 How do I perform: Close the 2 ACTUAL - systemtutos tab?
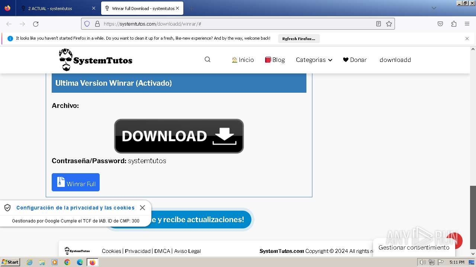(93, 8)
